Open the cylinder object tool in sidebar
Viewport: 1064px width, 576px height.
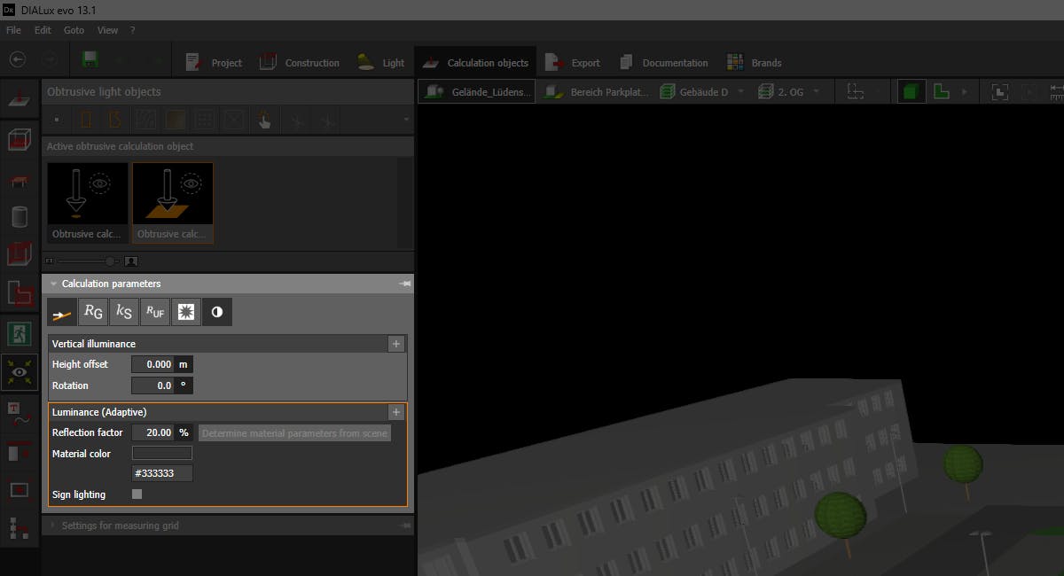point(20,217)
